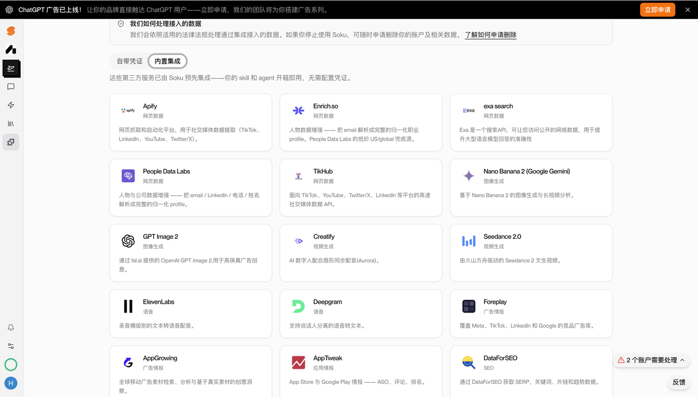Click the Seedance 2 文生视频 description
The width and height of the screenshot is (698, 397).
[x=510, y=261]
